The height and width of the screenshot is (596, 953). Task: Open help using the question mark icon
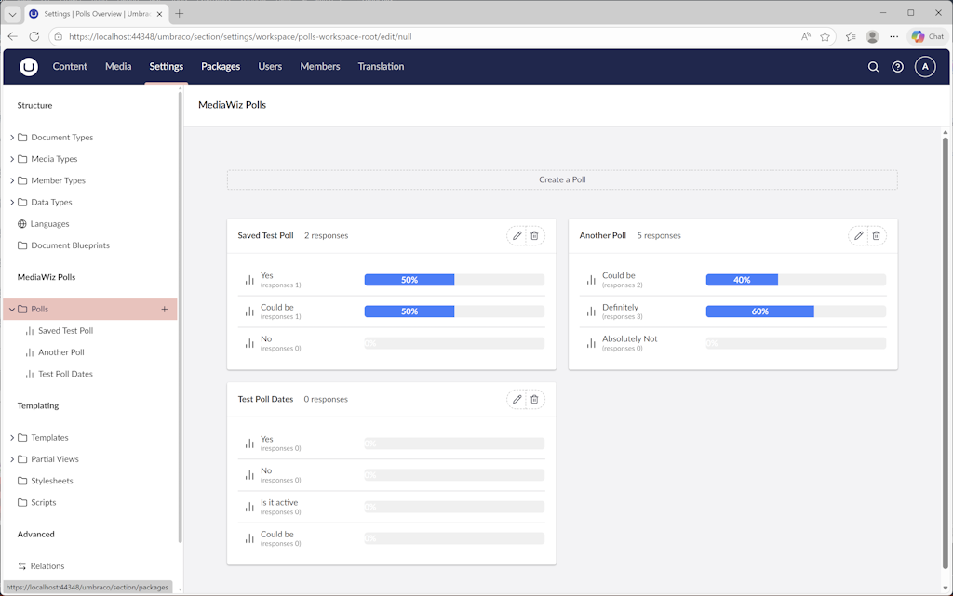pyautogui.click(x=898, y=66)
